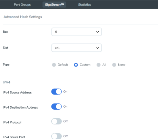Click the Advanced Hash Settings heading
158x140 pixels.
(23, 17)
